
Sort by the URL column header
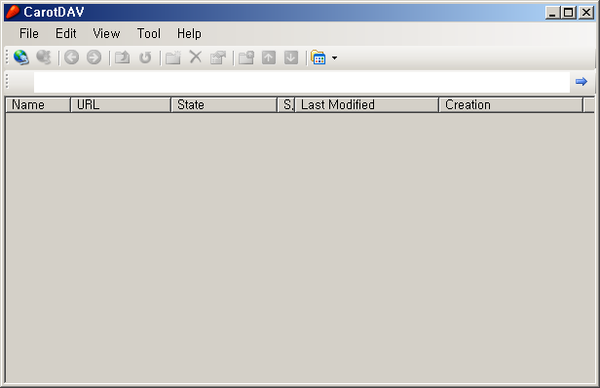[x=121, y=105]
